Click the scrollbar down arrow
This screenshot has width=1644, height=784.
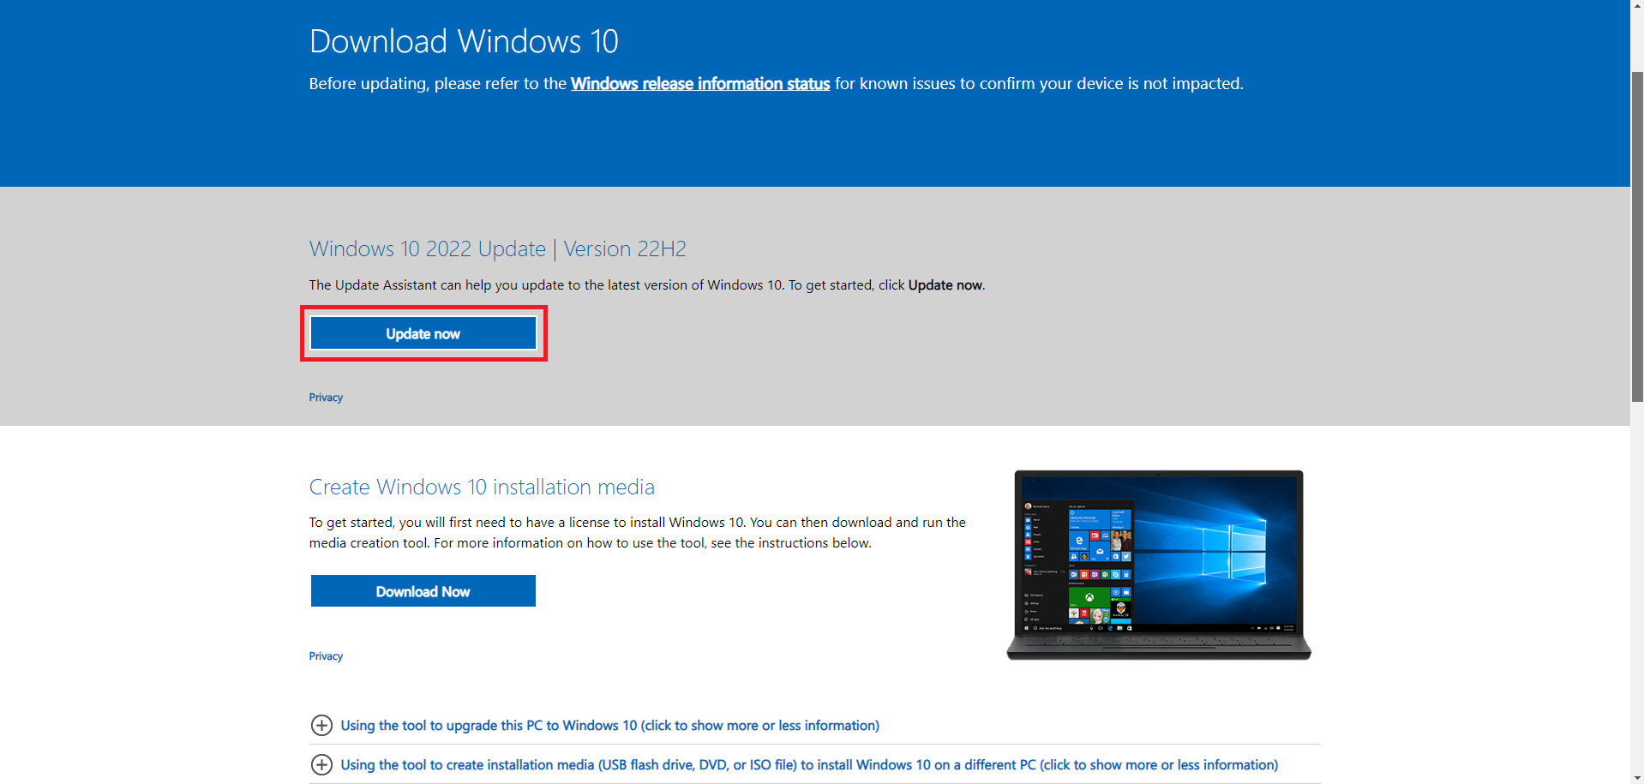coord(1637,777)
